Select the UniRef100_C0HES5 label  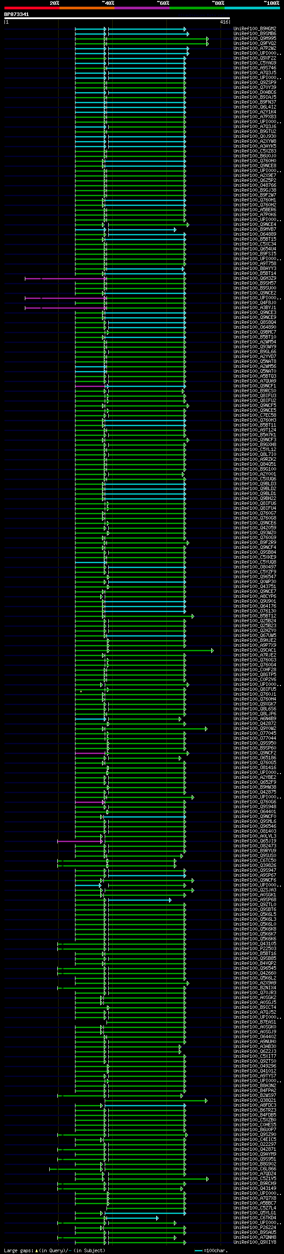click(255, 1125)
